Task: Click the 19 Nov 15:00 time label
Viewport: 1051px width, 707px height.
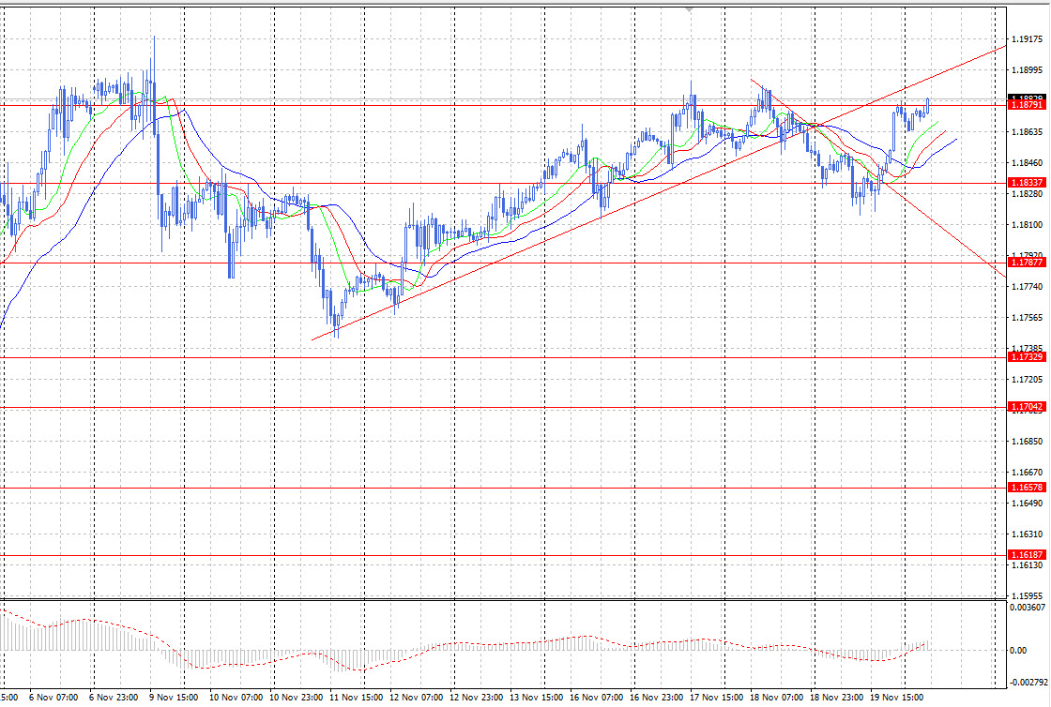Action: tap(897, 697)
